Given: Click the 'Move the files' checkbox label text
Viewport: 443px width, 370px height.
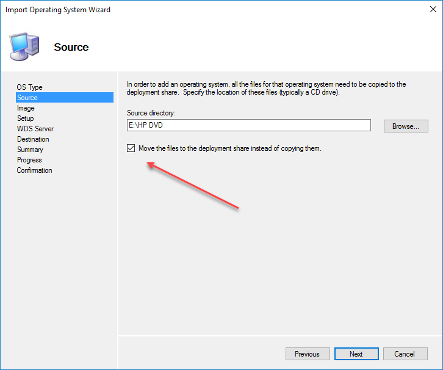Looking at the screenshot, I should 229,148.
